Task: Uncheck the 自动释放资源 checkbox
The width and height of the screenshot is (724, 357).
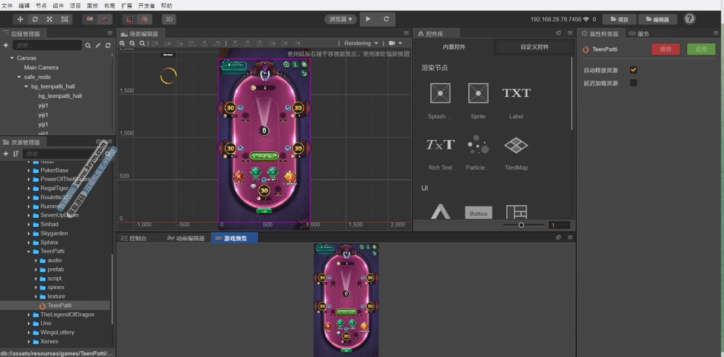Action: 633,70
